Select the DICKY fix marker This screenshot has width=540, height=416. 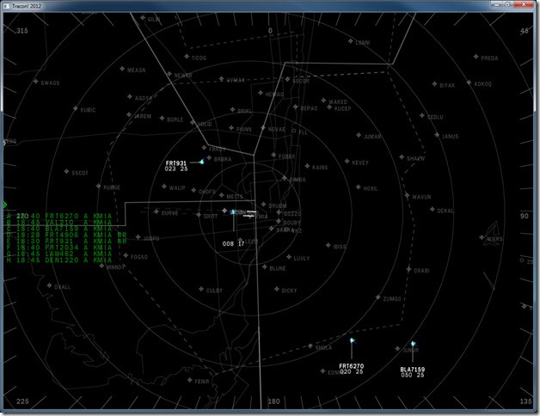[275, 290]
